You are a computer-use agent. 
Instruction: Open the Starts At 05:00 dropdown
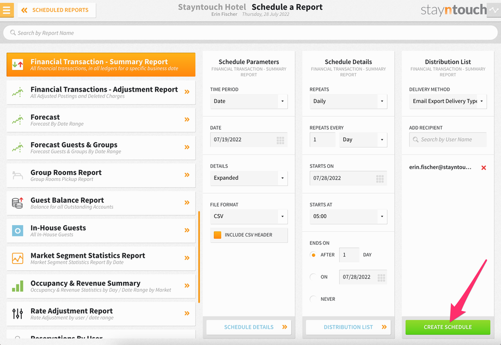point(349,216)
